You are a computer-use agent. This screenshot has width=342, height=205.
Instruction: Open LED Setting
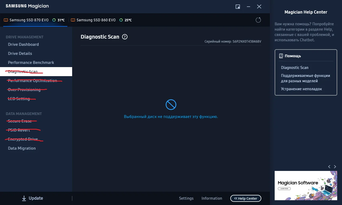click(19, 99)
